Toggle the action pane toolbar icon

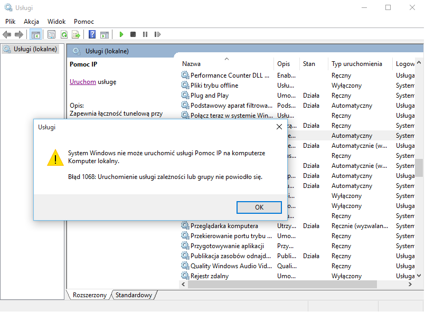[x=105, y=34]
